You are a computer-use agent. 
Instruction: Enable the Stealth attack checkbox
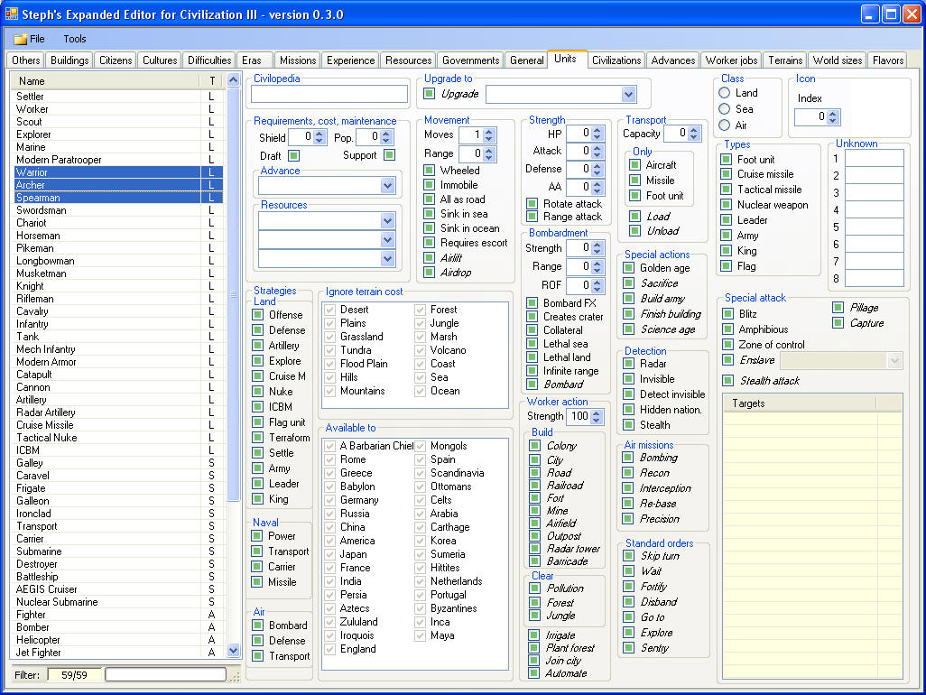728,380
